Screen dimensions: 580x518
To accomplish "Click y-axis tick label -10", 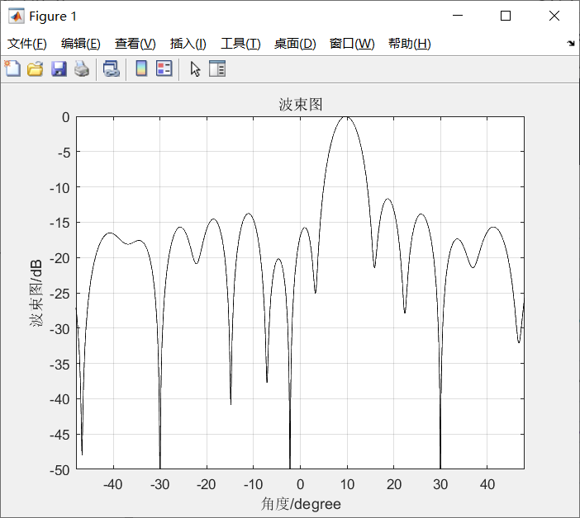I will tap(59, 188).
